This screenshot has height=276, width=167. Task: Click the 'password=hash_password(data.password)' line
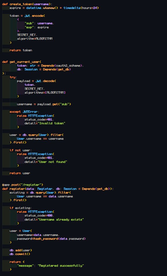[51, 239]
